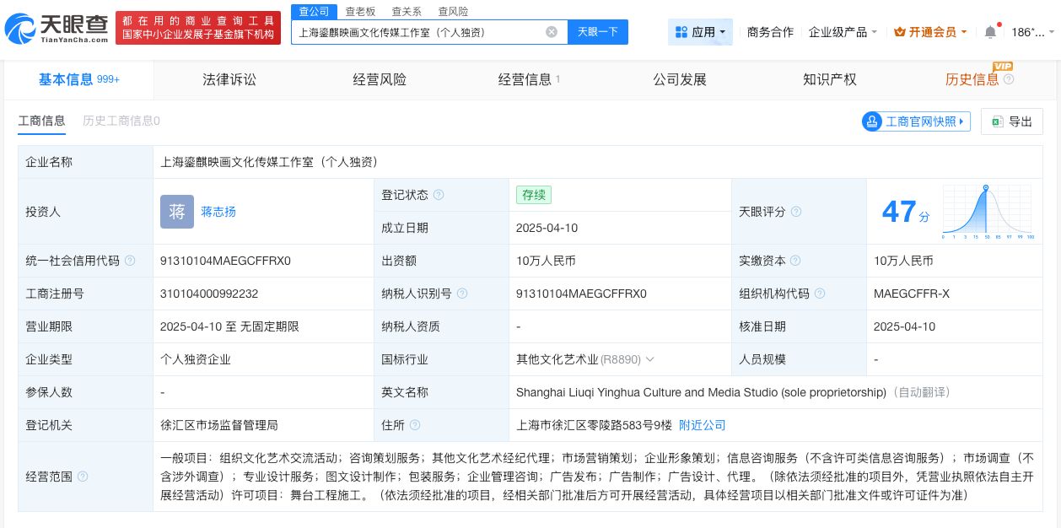The height and width of the screenshot is (528, 1061).
Task: Click the investor name 蒋志扬
Action: (x=218, y=212)
